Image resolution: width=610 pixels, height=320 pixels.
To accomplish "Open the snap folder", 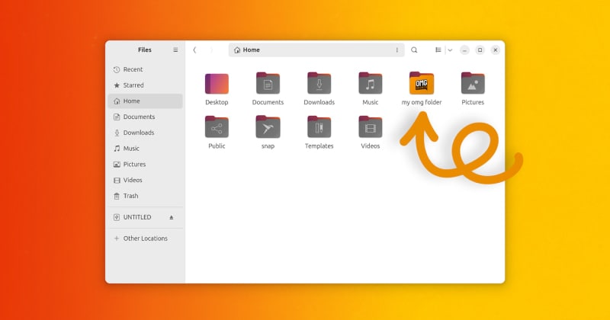I will pos(268,127).
